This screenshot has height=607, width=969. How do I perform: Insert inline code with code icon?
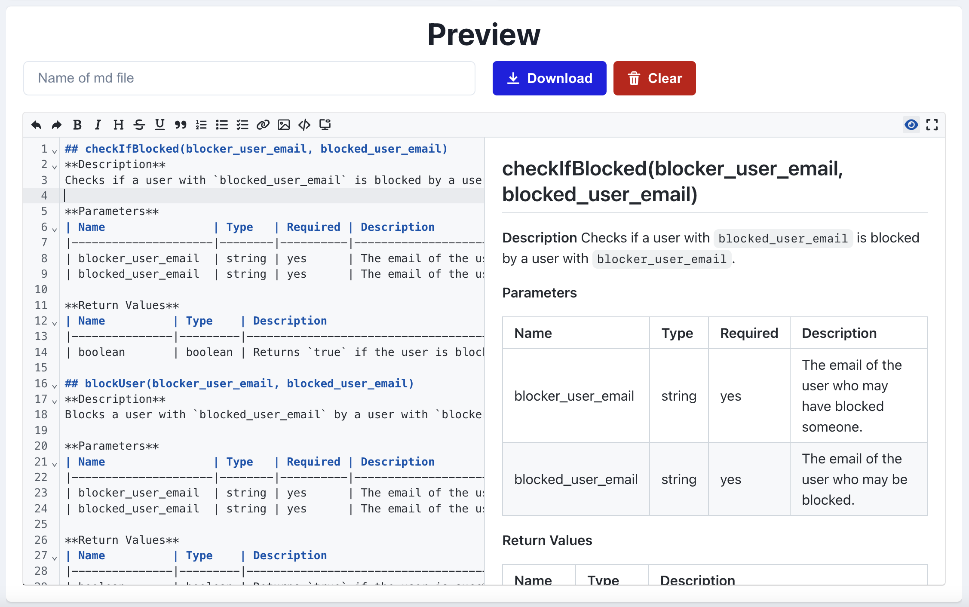coord(304,125)
